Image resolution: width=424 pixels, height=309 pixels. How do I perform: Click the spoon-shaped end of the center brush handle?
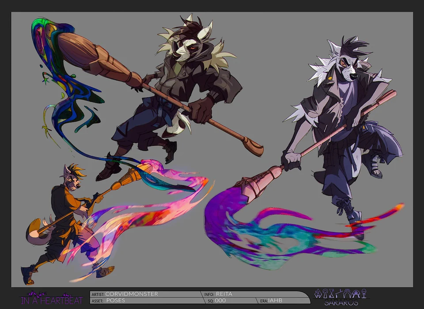tap(252, 146)
